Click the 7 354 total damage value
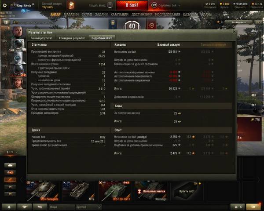Screen dimensions: 264x211 click(x=102, y=64)
